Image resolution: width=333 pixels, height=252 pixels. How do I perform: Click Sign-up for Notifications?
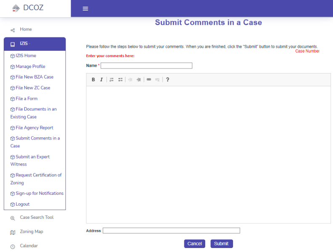(40, 194)
